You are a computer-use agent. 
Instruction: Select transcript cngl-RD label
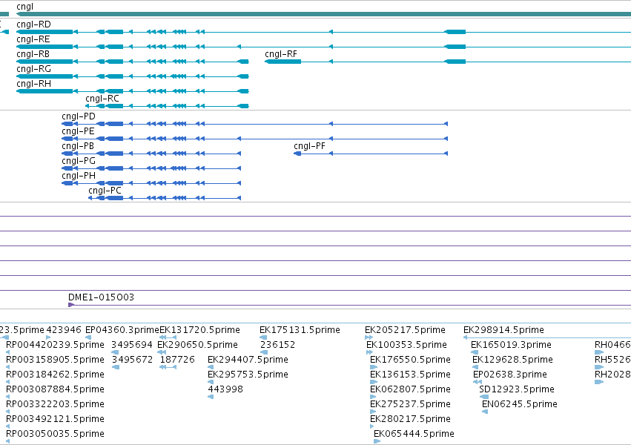point(34,24)
